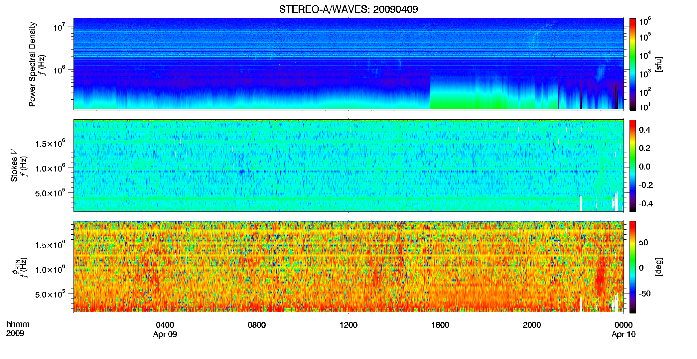Click the -50 value on the degrees color bar
The image size is (697, 359).
coord(645,294)
